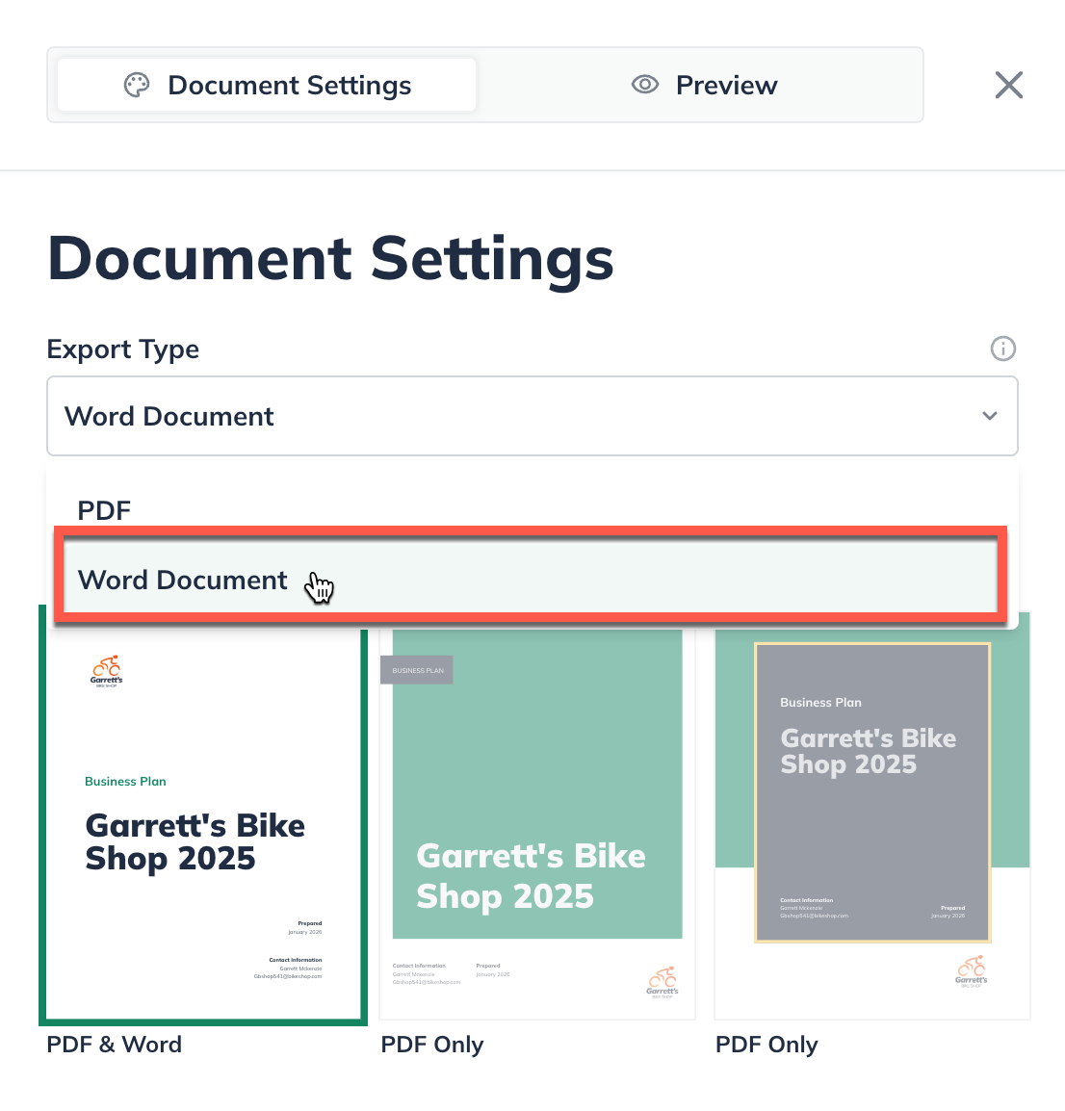Click the PDF & Word template label
The height and width of the screenshot is (1111, 1065).
coord(114,1045)
